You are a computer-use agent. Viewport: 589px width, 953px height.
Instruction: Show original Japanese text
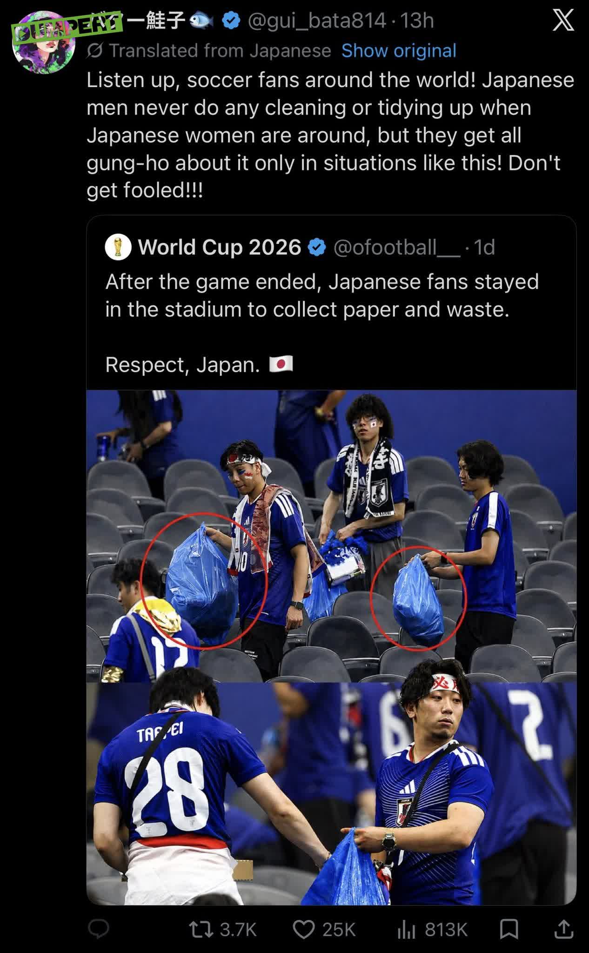coord(399,51)
